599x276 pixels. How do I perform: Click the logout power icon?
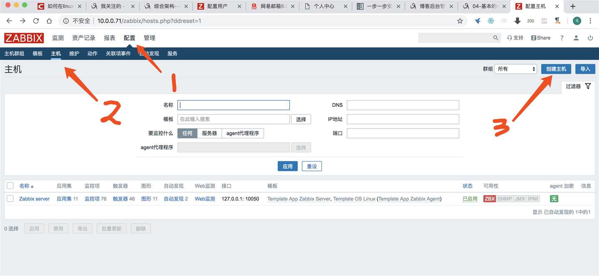click(590, 38)
